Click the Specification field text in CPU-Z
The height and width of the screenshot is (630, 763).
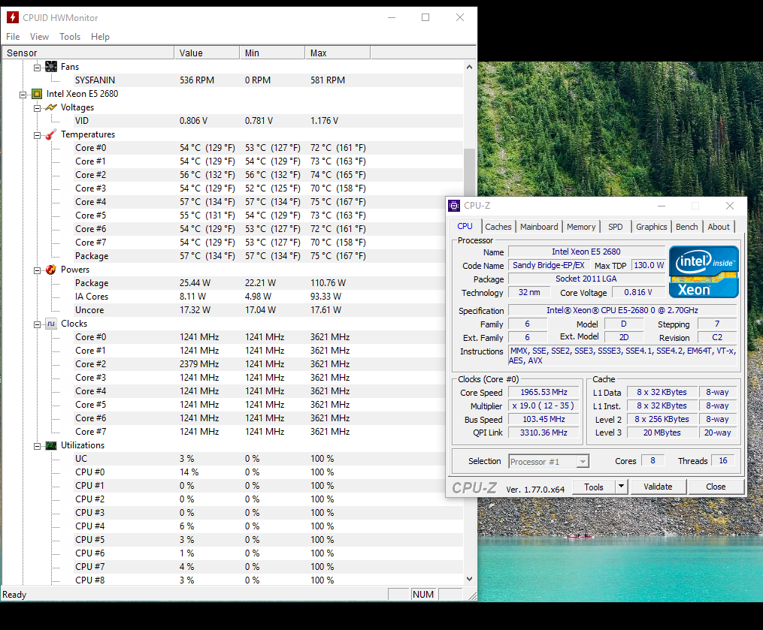(622, 310)
